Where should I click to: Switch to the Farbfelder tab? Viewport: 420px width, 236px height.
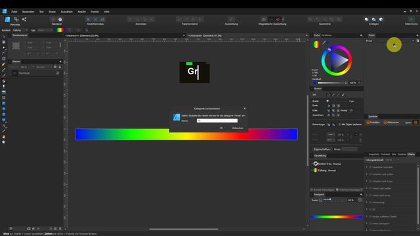pyautogui.click(x=327, y=35)
